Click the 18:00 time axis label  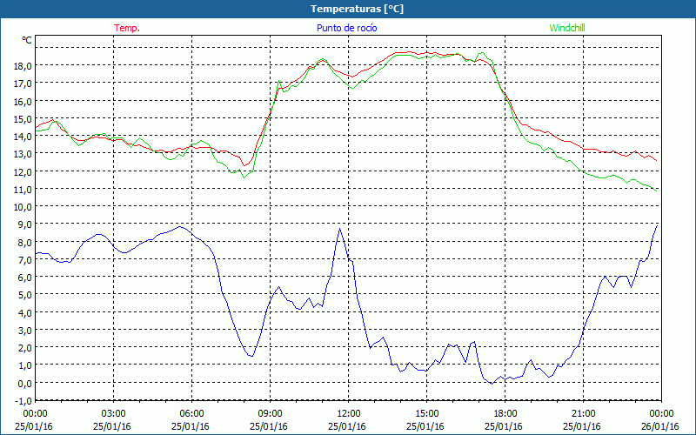[505, 414]
